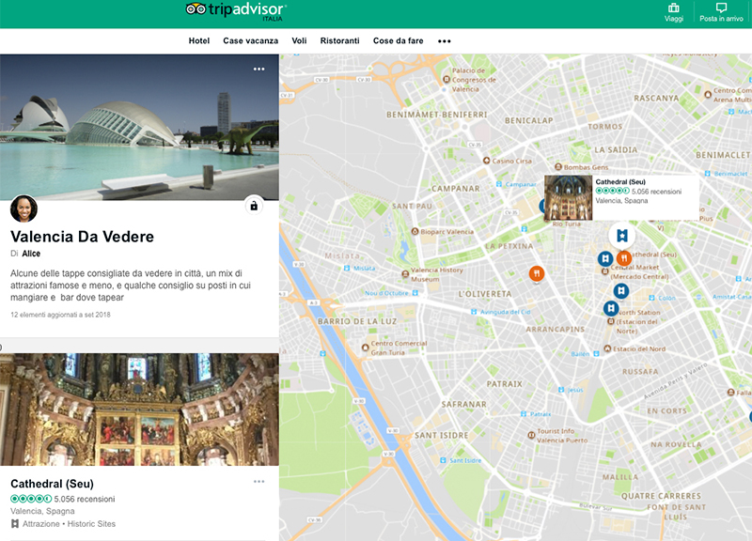Open Cathedral (Seu) title in list card
Viewport: 752px width, 541px height.
pyautogui.click(x=52, y=484)
